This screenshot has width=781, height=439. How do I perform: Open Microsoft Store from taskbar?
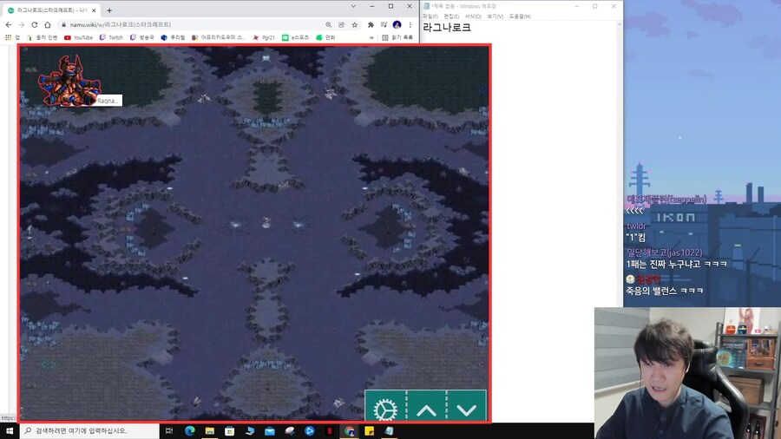230,430
